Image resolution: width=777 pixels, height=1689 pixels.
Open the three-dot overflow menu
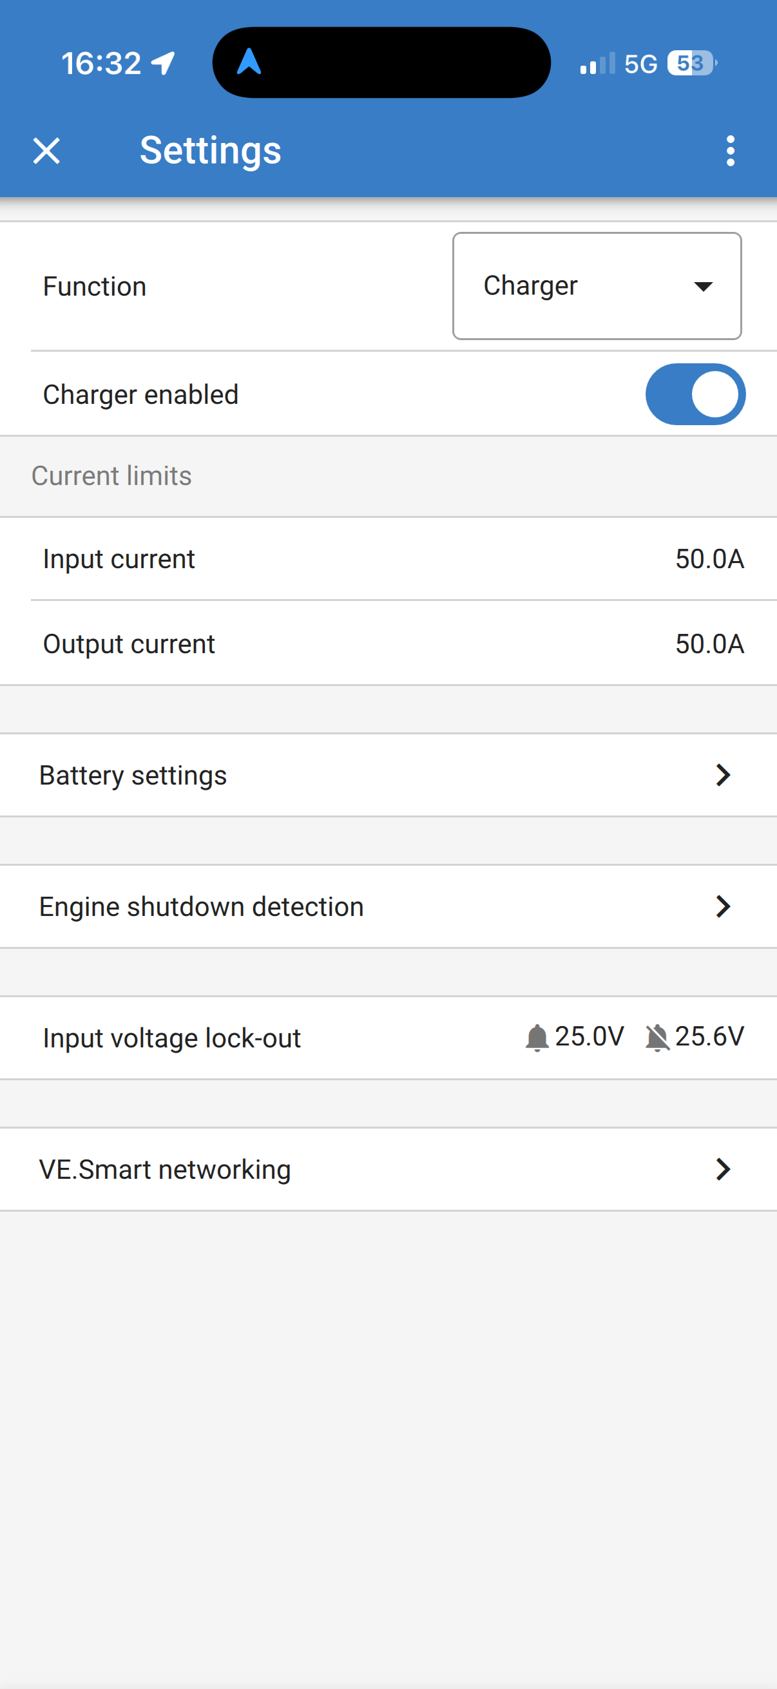731,151
